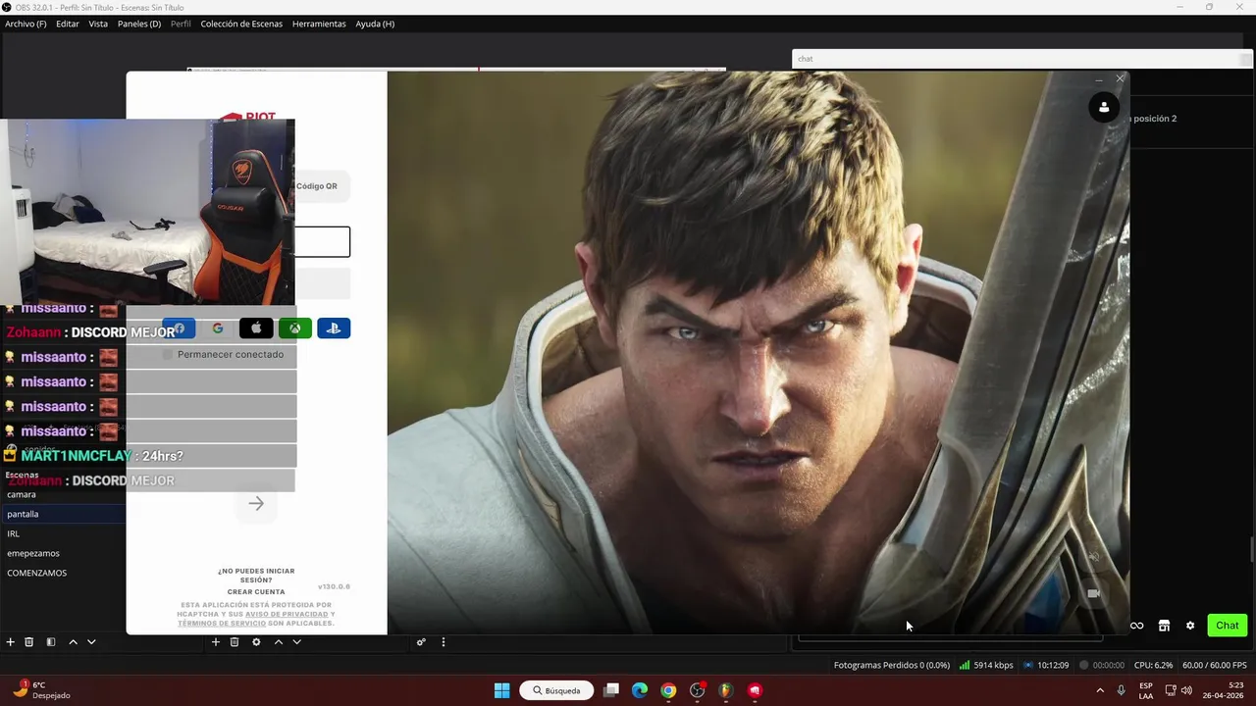This screenshot has width=1256, height=706.
Task: Toggle the background video camera icon
Action: (1093, 593)
